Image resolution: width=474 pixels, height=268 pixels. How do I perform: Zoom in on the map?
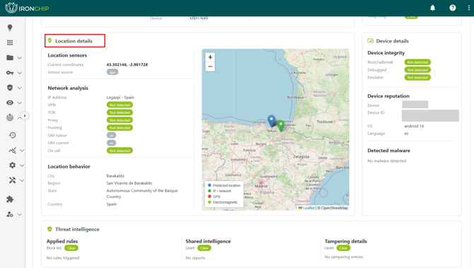click(x=210, y=57)
